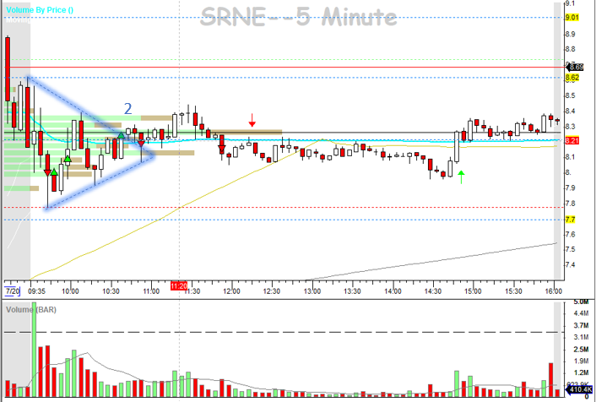Click the SRNE--5 Minute chart title

coord(298,16)
